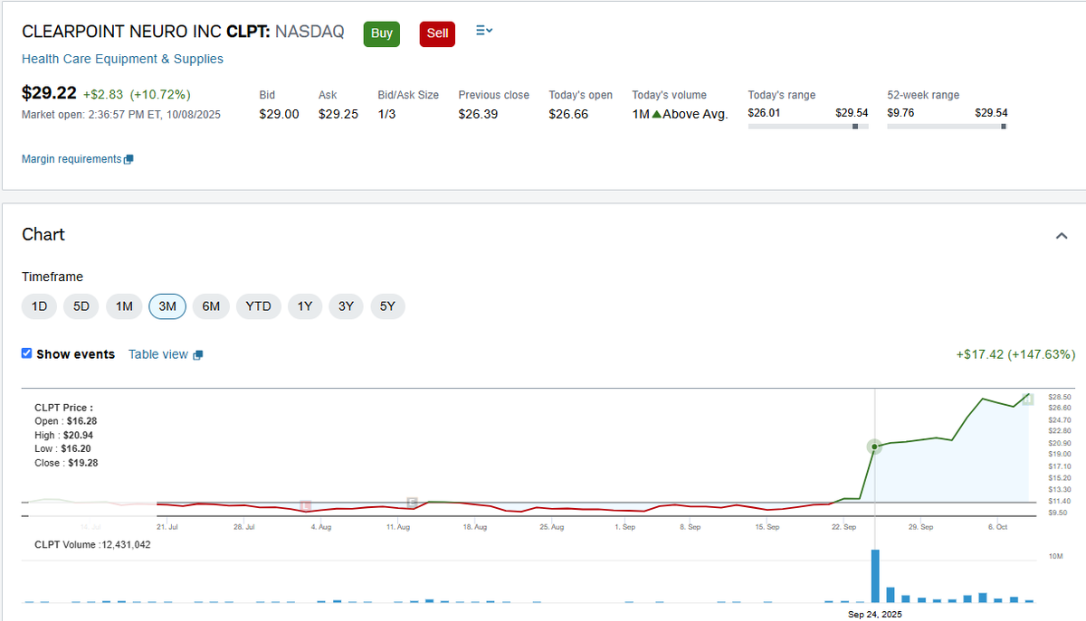Click the Today's range slider bar
This screenshot has height=621, width=1086.
(x=808, y=127)
